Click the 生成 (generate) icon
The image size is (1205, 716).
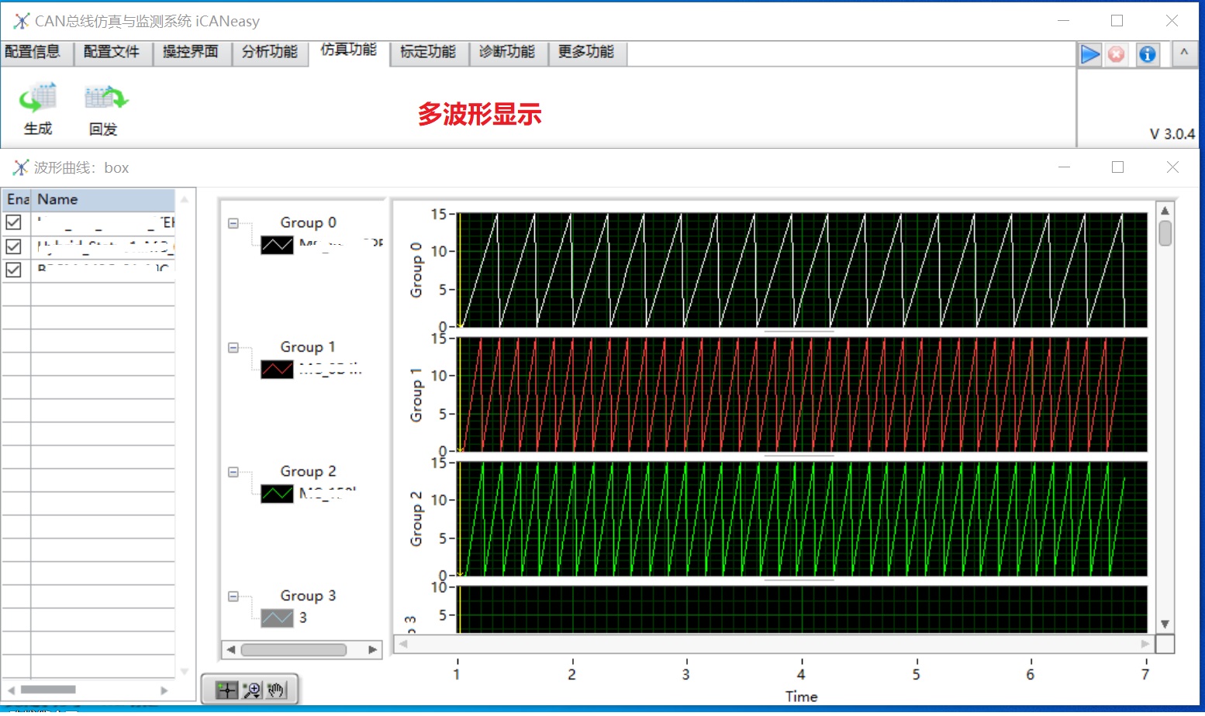click(38, 98)
